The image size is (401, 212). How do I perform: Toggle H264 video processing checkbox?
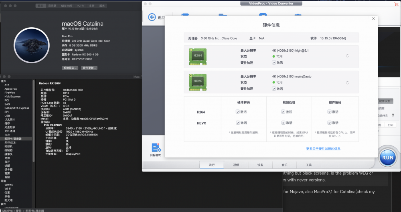[x=283, y=112]
